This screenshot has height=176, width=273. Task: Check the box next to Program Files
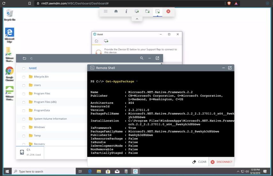pyautogui.click(x=24, y=94)
